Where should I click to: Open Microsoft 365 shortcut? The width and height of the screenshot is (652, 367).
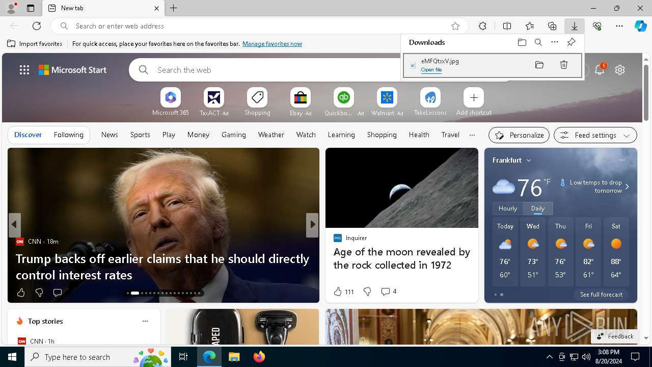[x=171, y=102]
